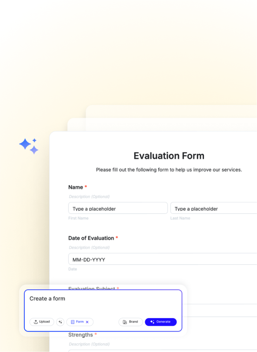The width and height of the screenshot is (257, 352).
Task: Click the MM-DD-YYYY date input field
Action: pyautogui.click(x=162, y=259)
